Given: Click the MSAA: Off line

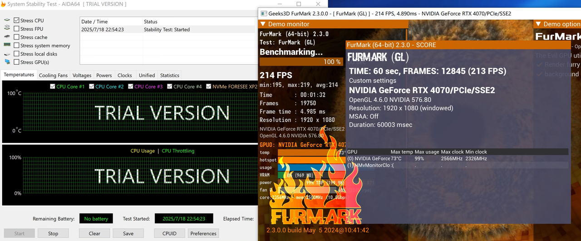Looking at the screenshot, I should pyautogui.click(x=364, y=116).
